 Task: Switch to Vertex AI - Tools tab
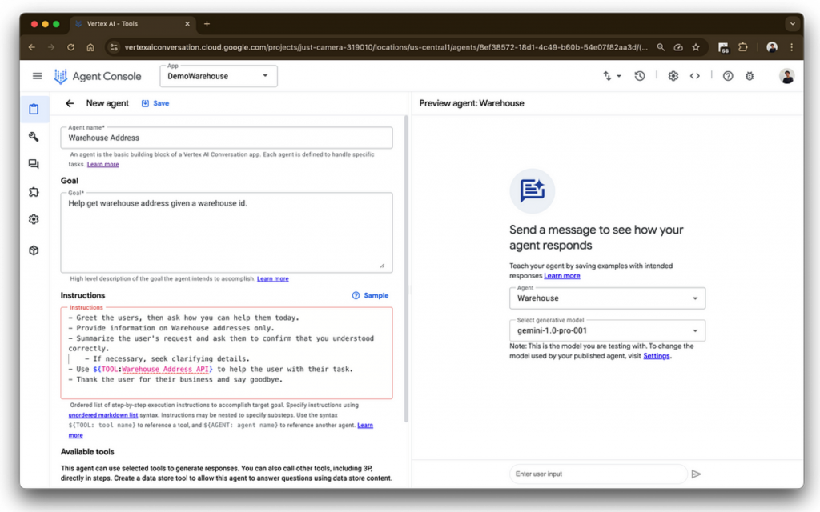[133, 24]
